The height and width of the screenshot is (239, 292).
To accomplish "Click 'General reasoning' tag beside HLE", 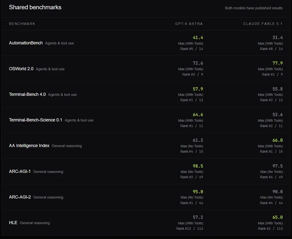I will 35,223.
